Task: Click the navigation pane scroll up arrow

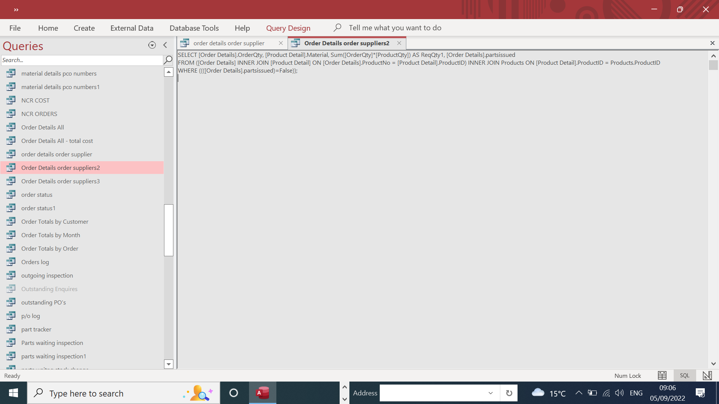Action: [169, 72]
